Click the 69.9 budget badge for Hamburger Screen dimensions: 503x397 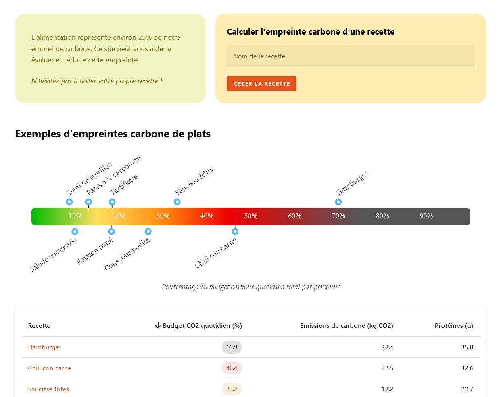[x=232, y=347]
